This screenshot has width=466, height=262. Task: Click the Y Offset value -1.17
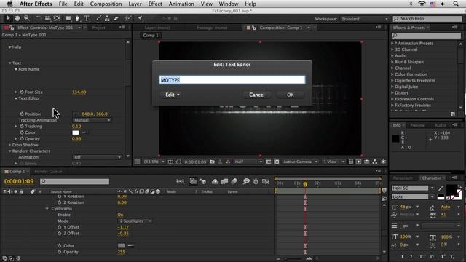click(x=123, y=227)
